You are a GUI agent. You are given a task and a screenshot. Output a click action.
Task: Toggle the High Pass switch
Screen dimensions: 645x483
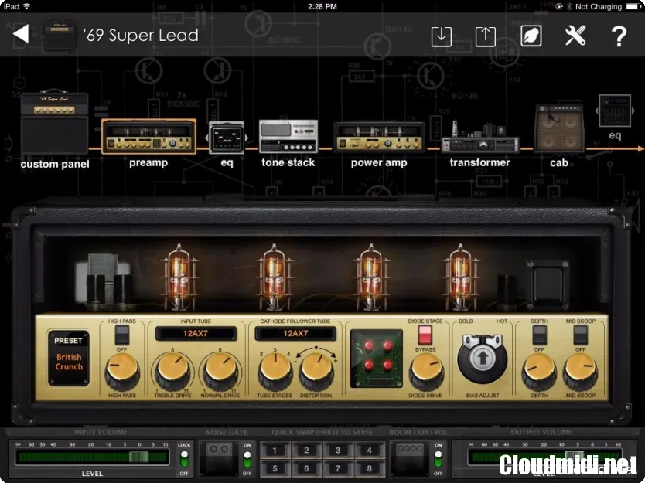point(121,335)
